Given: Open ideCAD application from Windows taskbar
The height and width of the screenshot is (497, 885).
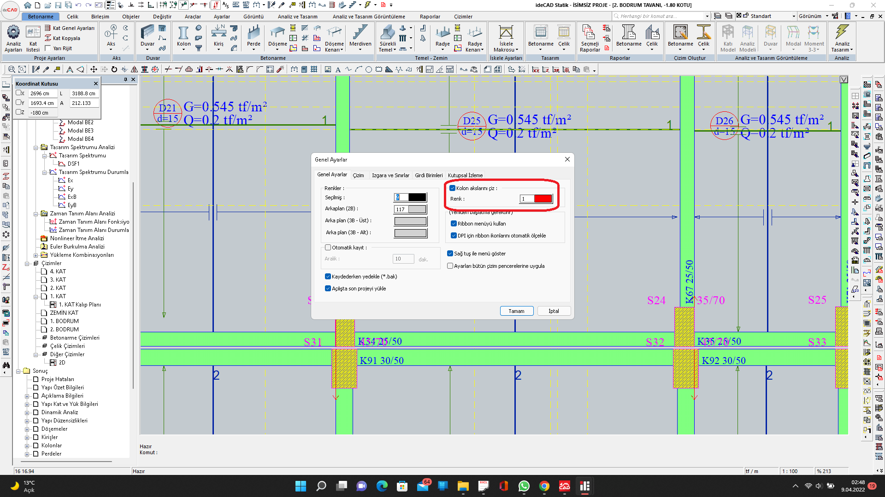Looking at the screenshot, I should 585,486.
